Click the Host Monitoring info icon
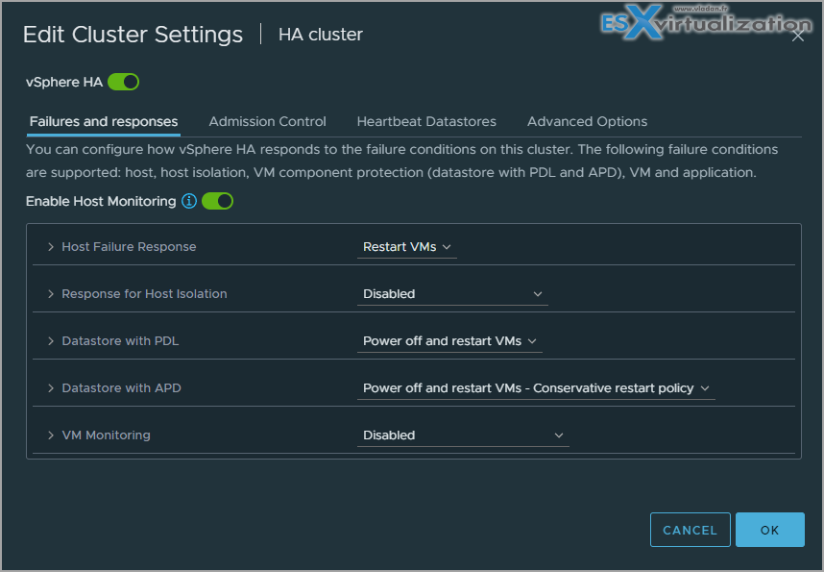The width and height of the screenshot is (824, 572). pos(189,202)
